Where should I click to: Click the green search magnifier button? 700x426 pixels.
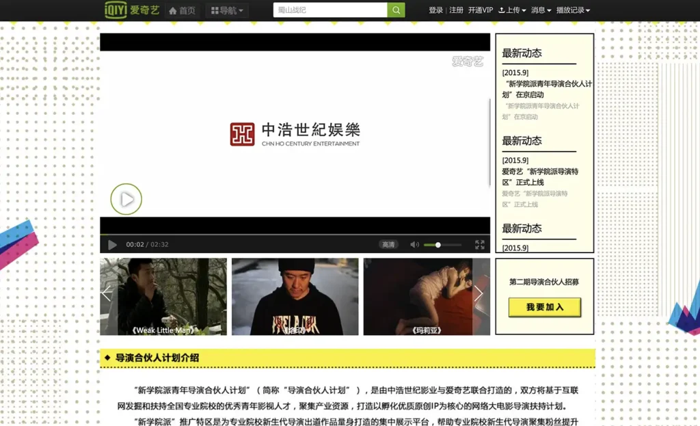point(396,10)
